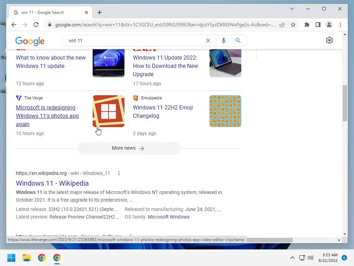View site information padlock icon
The image size is (354, 266).
click(x=50, y=25)
